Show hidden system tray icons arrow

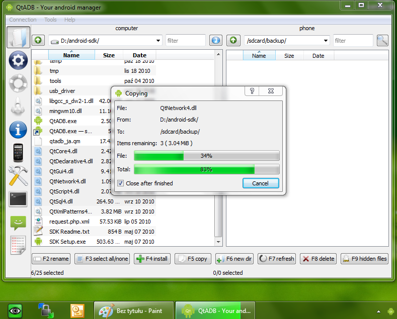point(378,311)
